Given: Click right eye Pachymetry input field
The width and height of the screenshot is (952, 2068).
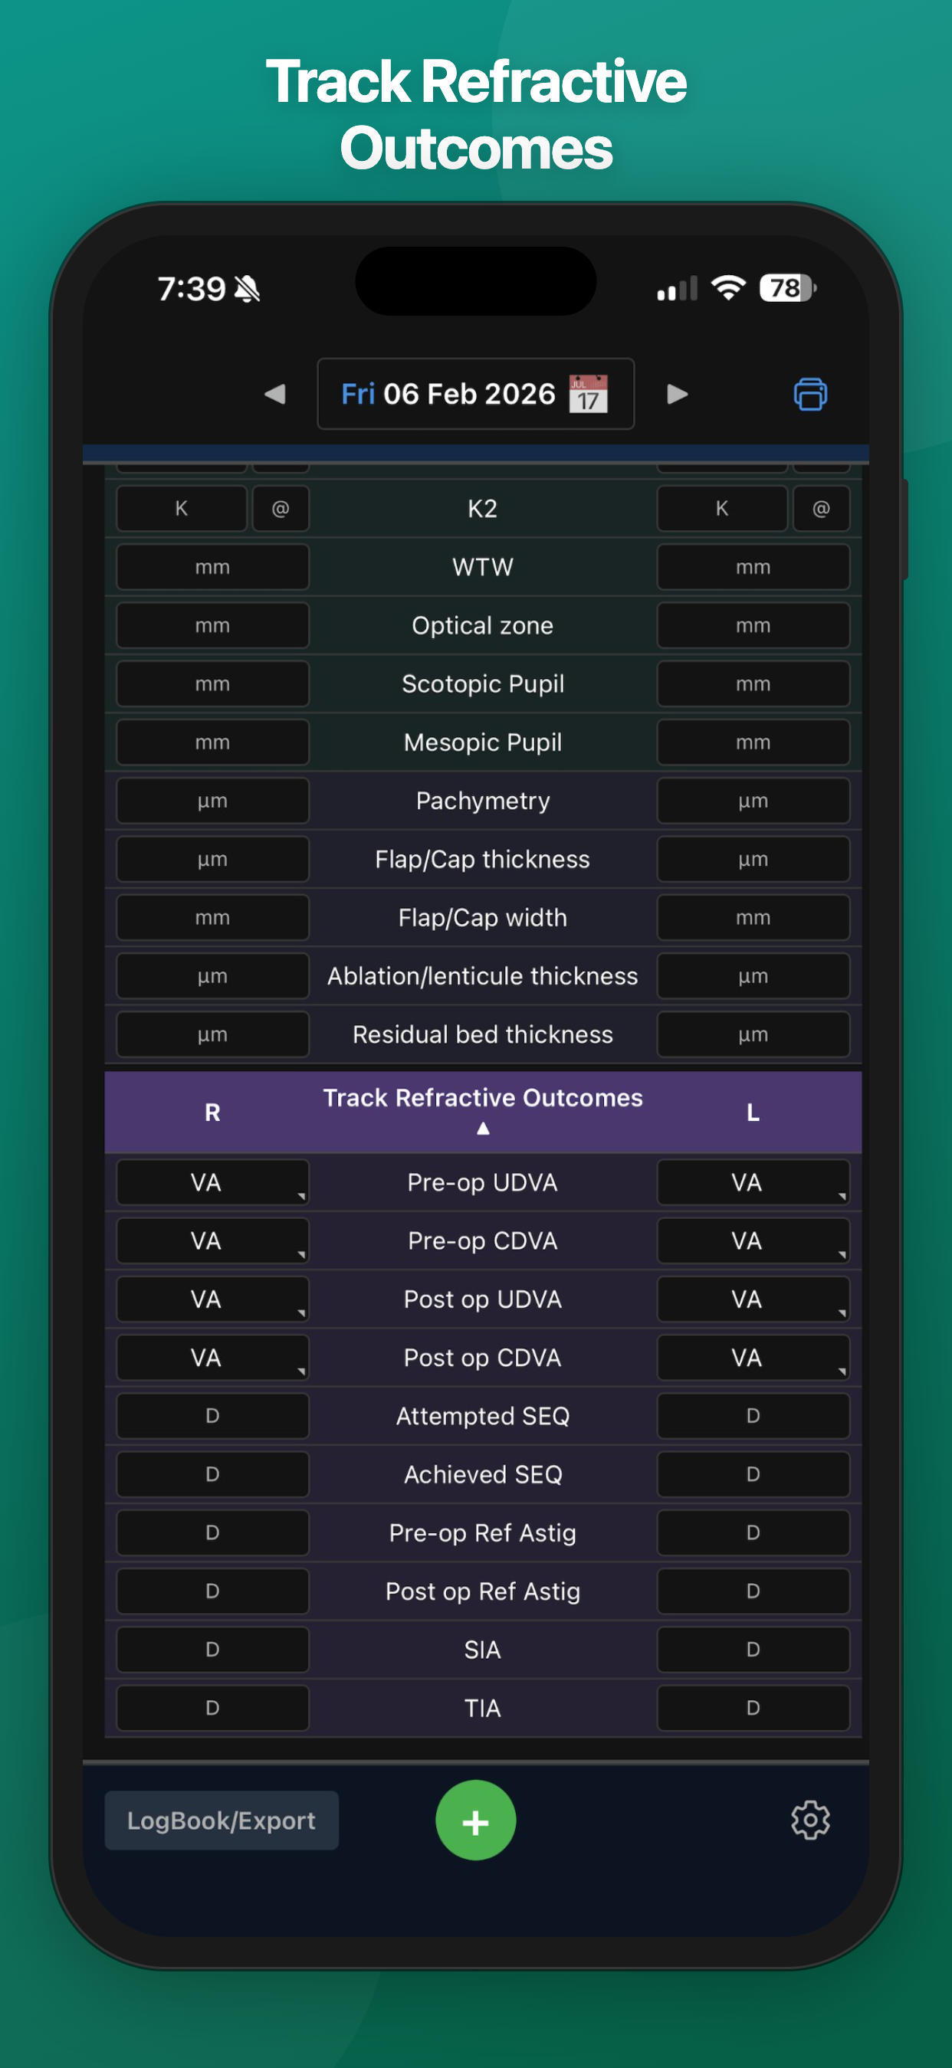Looking at the screenshot, I should (x=212, y=801).
